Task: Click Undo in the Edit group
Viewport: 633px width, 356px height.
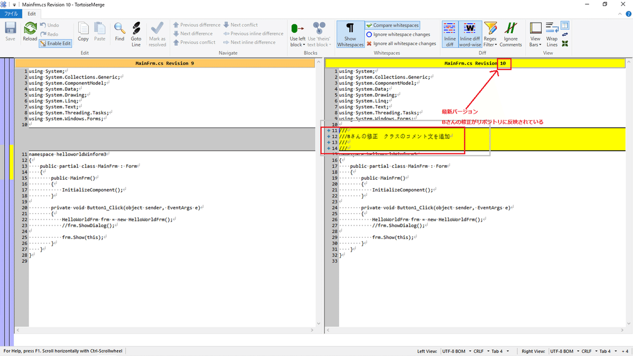Action: [x=49, y=25]
